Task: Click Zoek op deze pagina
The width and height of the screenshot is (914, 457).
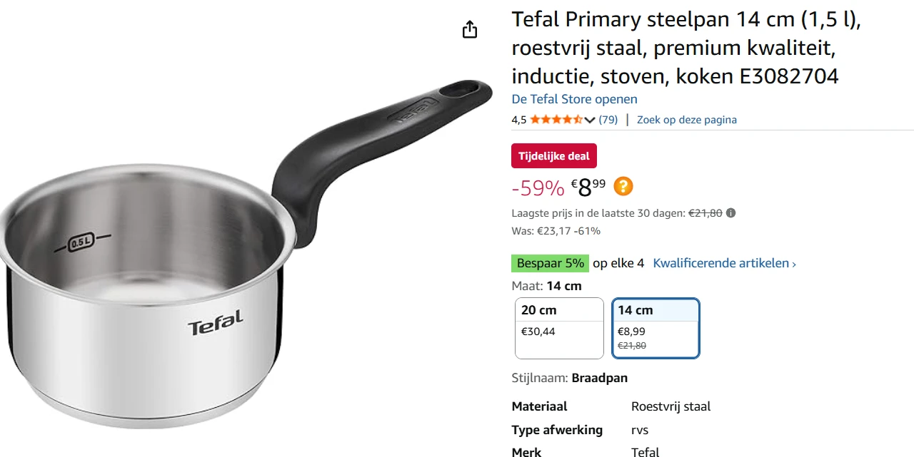Action: click(686, 119)
